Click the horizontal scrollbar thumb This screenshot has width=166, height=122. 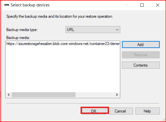point(44,95)
